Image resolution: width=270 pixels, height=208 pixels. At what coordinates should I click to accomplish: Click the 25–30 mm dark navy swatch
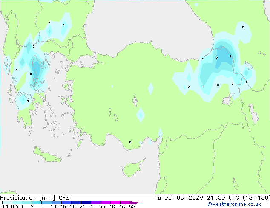86,202
